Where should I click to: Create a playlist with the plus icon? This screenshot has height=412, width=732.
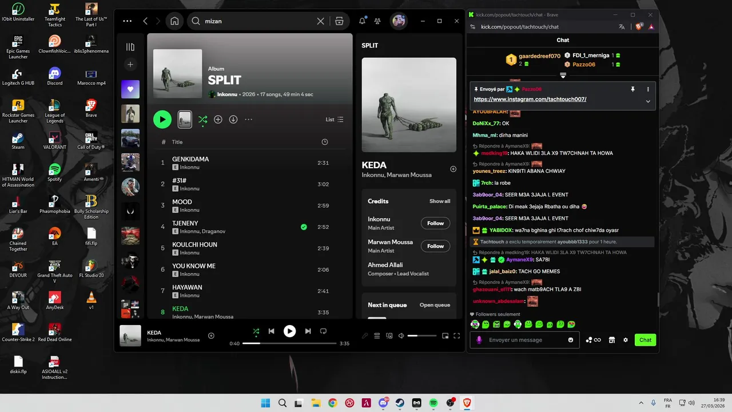(x=130, y=65)
